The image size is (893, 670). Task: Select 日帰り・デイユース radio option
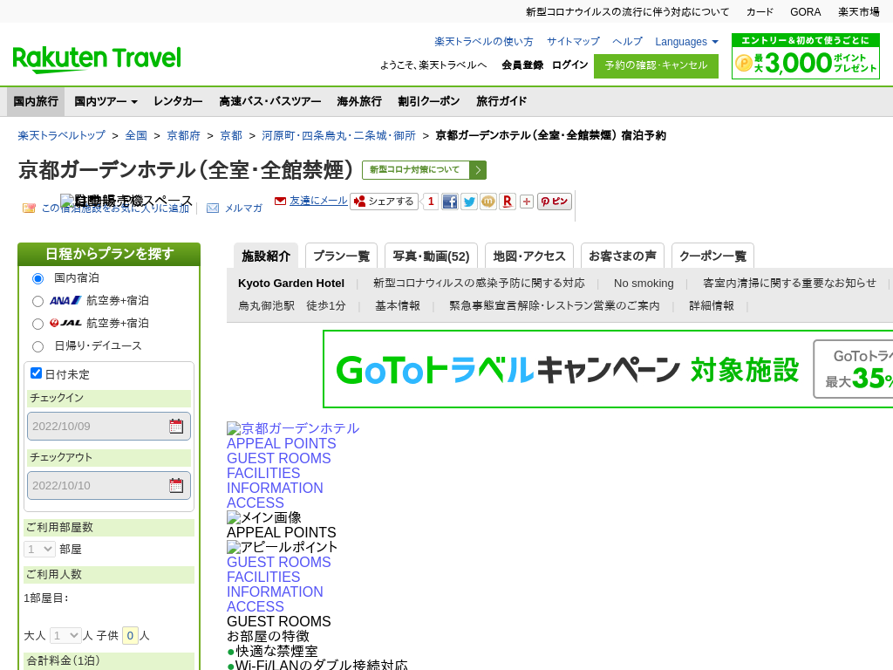(37, 346)
